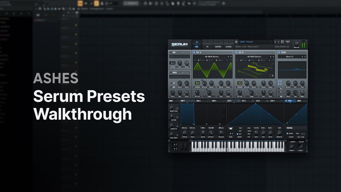Choose previous filter type arrow

tap(302, 57)
